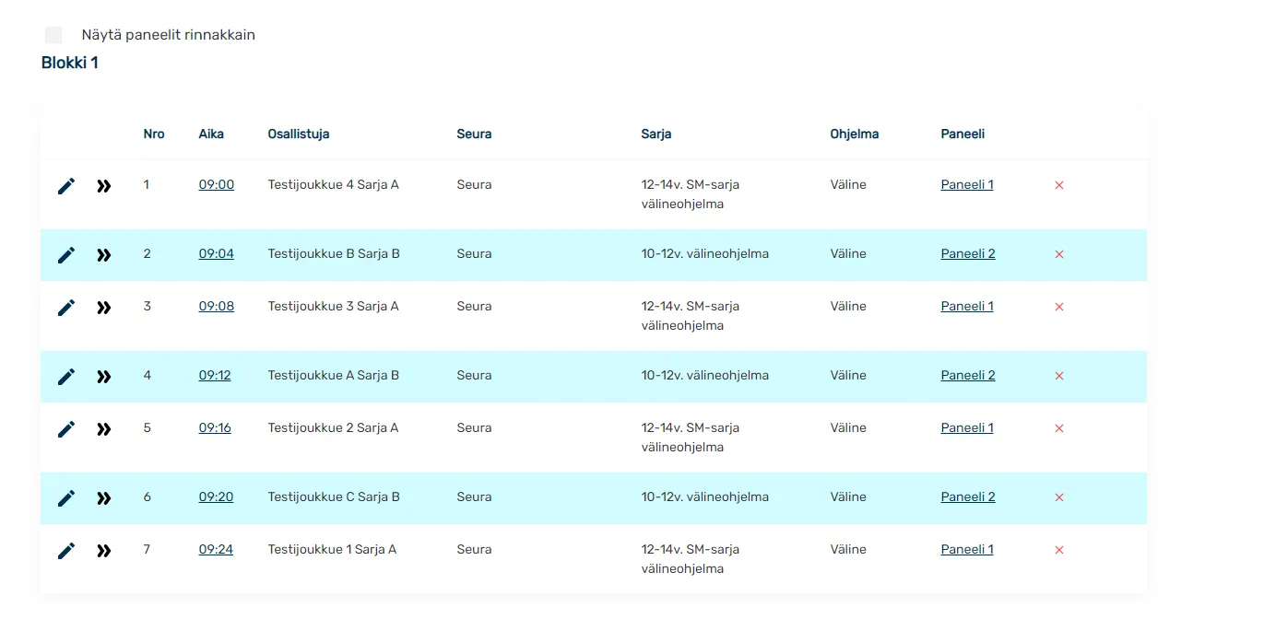Toggle the Näytä paneelit rinnakkain checkbox
Image resolution: width=1264 pixels, height=619 pixels.
click(x=53, y=35)
